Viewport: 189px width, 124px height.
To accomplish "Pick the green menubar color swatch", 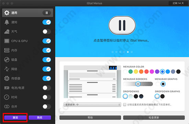I will click(131, 72).
